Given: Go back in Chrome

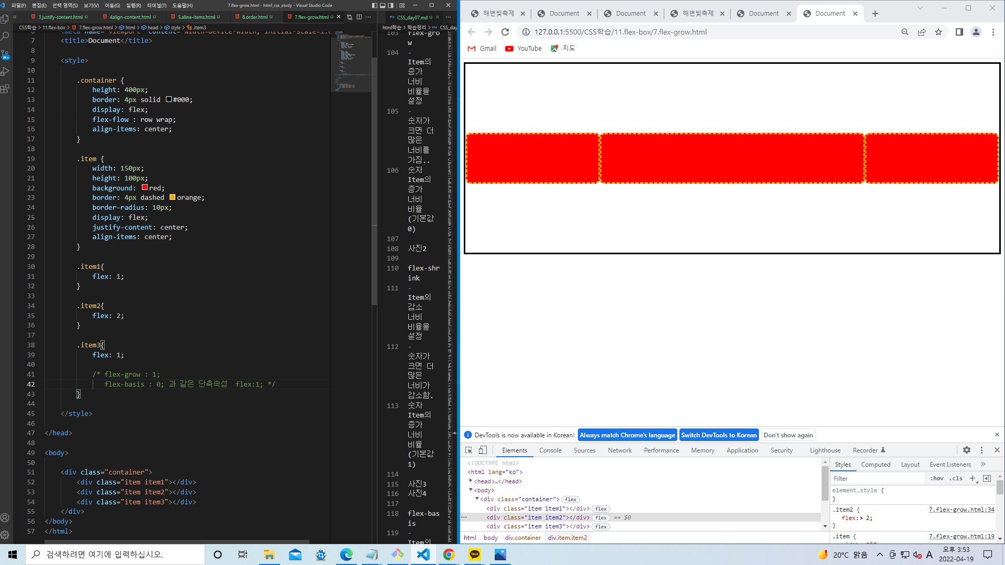Looking at the screenshot, I should tap(472, 32).
